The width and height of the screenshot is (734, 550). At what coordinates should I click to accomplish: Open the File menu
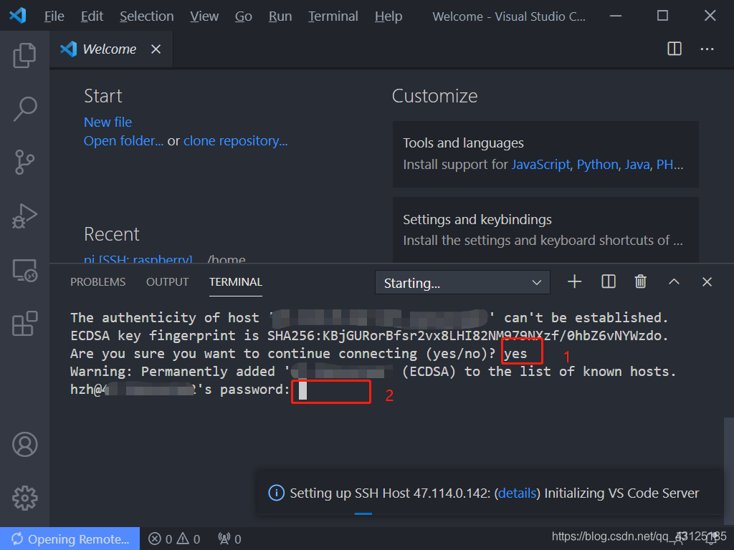54,16
